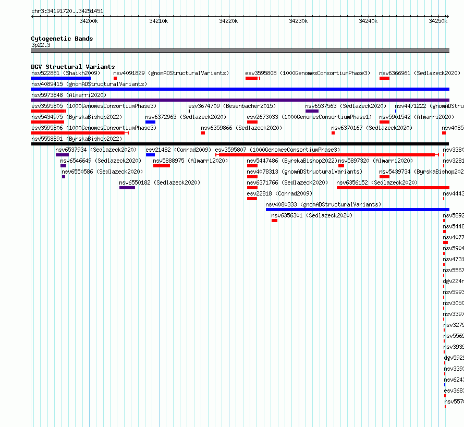
Task: Open esv22818 (Conrad2009) label
Action: click(279, 193)
